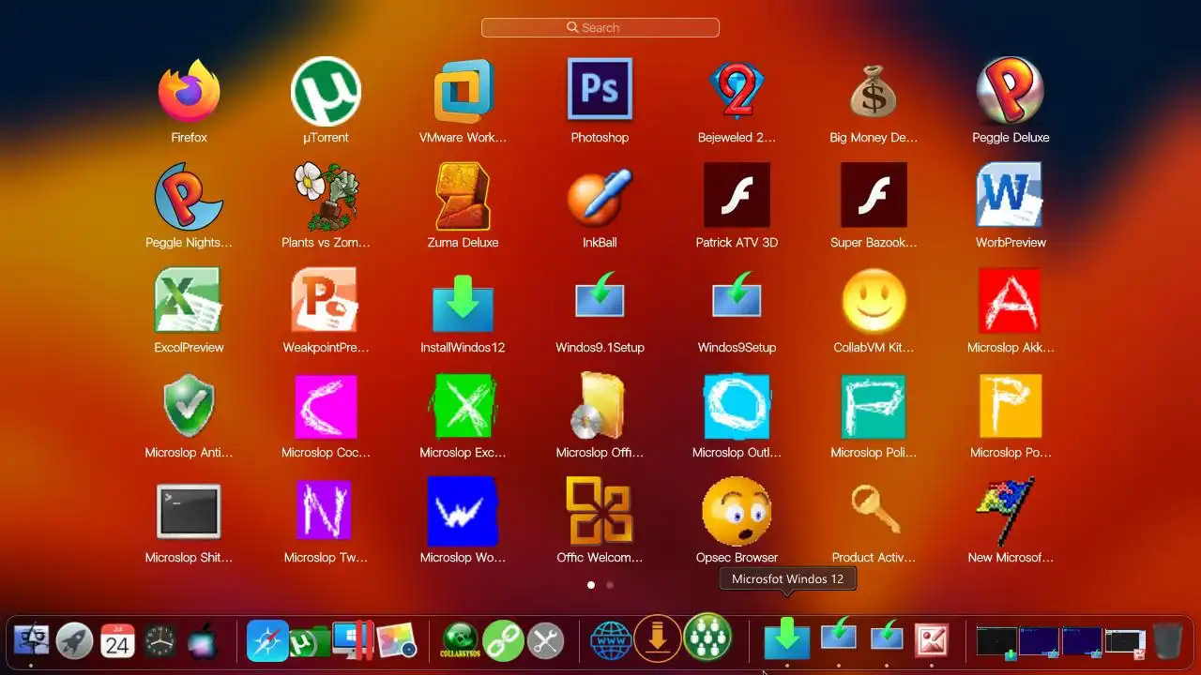The width and height of the screenshot is (1201, 675).
Task: Launch Microslop Anti shield app
Action: pos(189,406)
